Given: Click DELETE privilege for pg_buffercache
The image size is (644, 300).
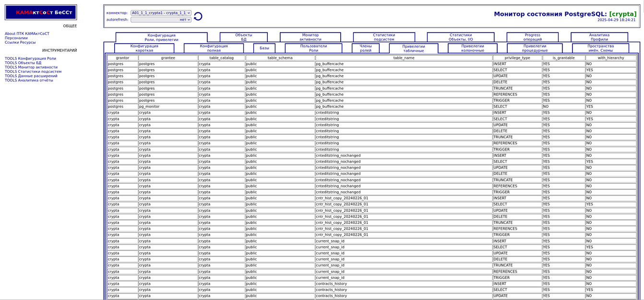Looking at the screenshot, I should (517, 82).
